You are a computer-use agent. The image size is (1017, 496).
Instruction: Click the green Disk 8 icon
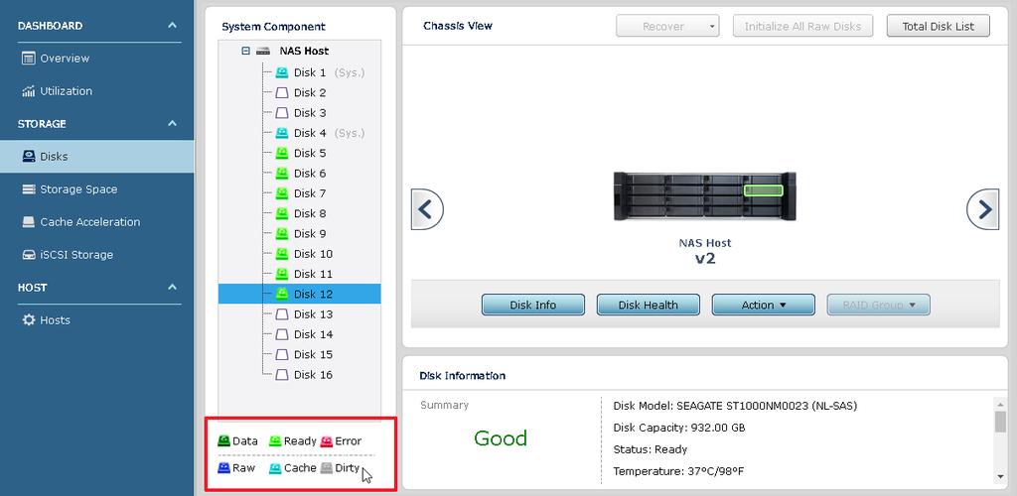(281, 213)
